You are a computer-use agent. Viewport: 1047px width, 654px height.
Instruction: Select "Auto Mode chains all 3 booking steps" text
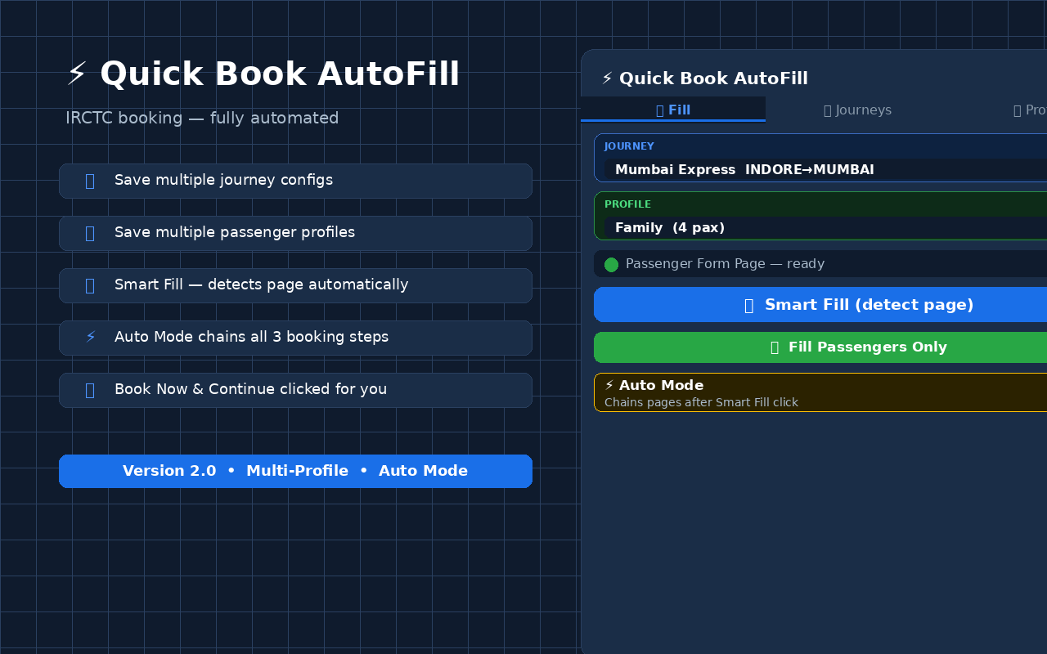(251, 337)
